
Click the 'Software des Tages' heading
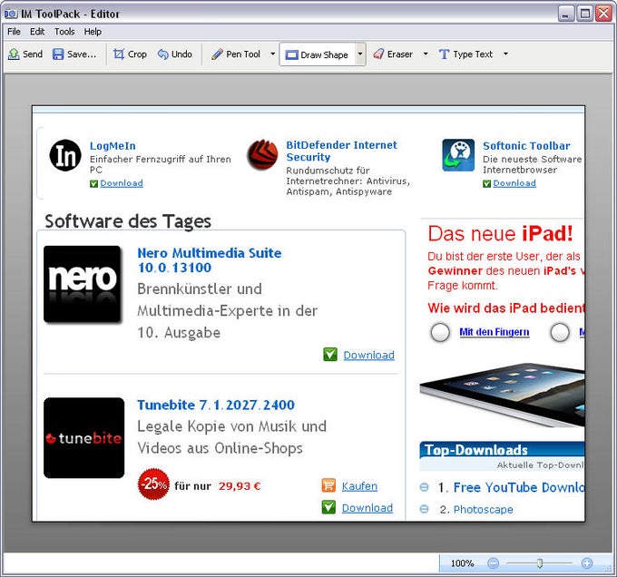point(128,221)
